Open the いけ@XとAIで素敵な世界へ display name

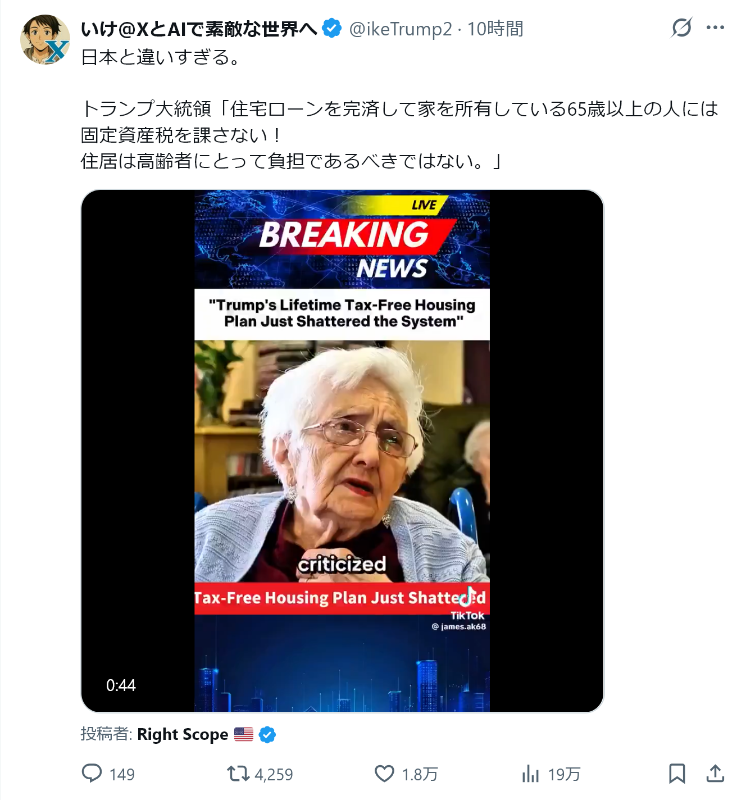[199, 29]
